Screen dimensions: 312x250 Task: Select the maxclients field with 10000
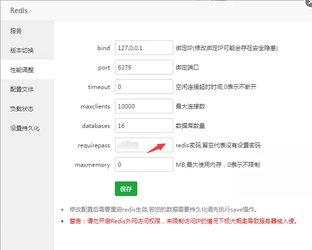click(144, 107)
